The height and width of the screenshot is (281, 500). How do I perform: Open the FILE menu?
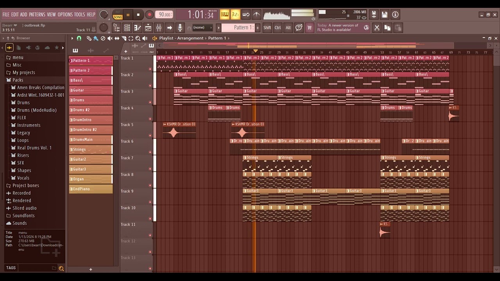point(6,14)
